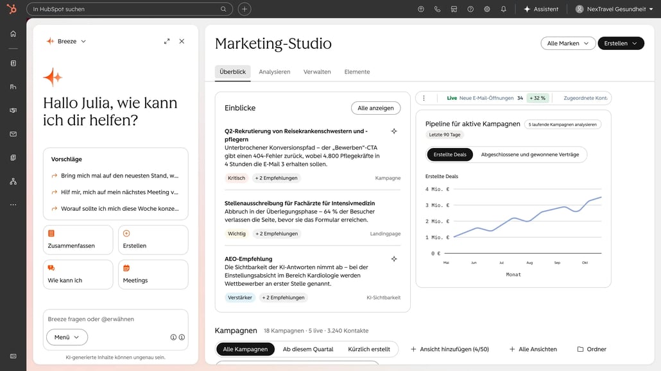Expand the Breeze panel to full size
Viewport: 661px width, 371px height.
[x=167, y=41]
